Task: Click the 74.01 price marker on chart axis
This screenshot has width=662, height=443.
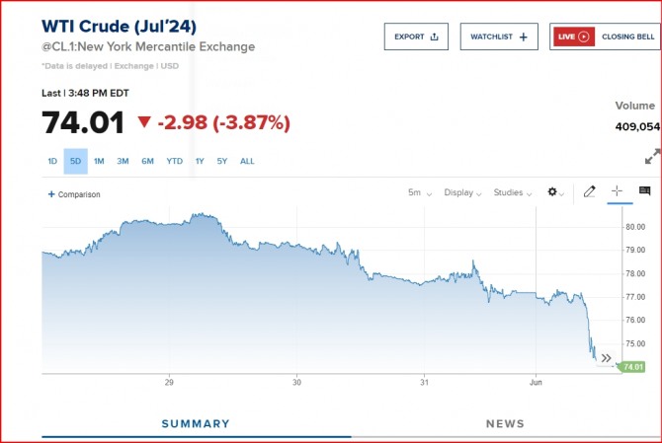Action: 632,367
